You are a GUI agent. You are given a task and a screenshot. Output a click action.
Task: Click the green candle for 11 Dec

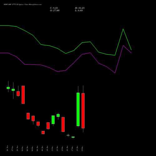[x=53, y=120]
